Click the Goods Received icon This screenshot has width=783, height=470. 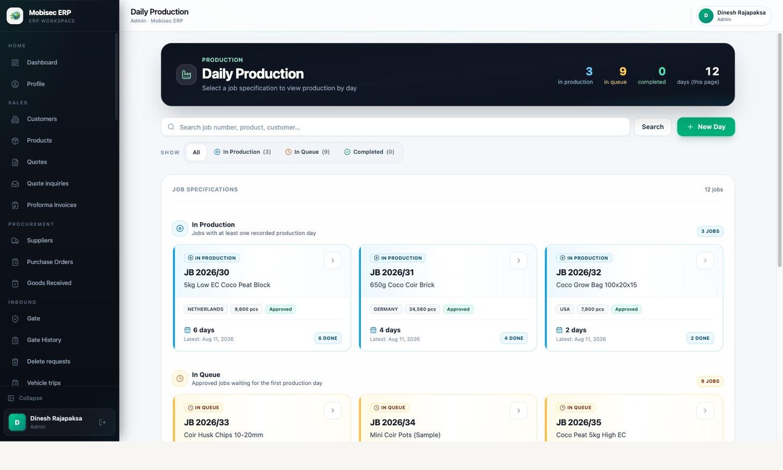(15, 283)
